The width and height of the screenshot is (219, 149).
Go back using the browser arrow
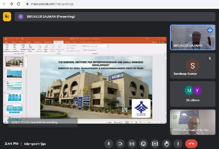coord(4,4)
